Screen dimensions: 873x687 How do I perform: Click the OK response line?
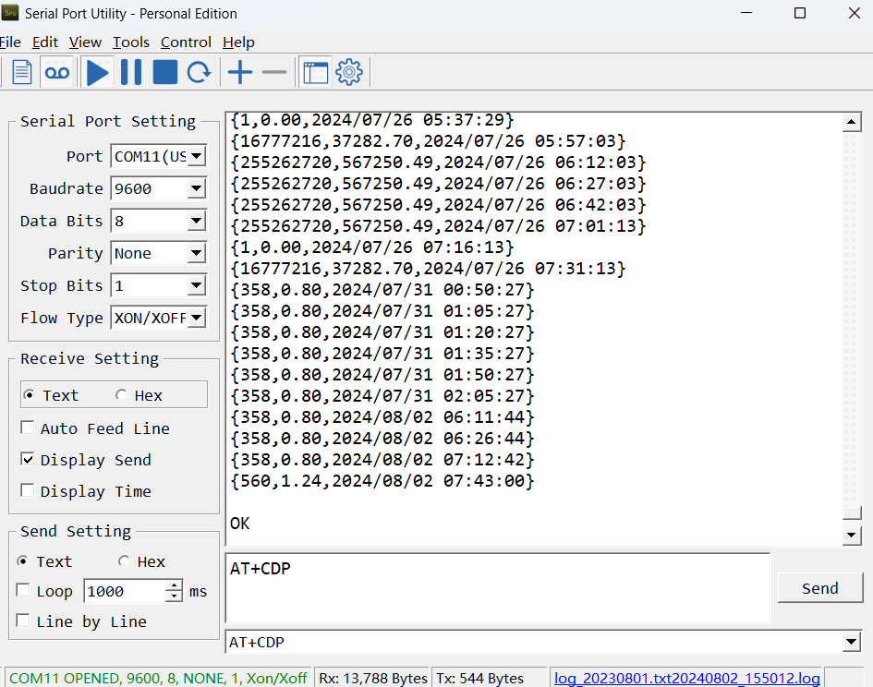(x=240, y=524)
